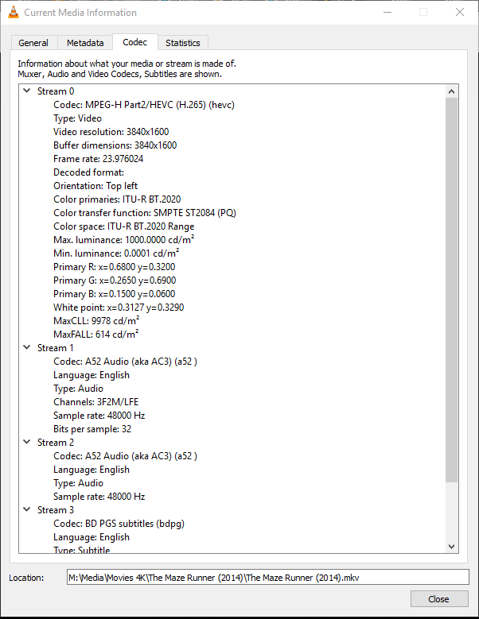Click the scrollbar up arrow
Screen dimensions: 479x619
pyautogui.click(x=451, y=91)
